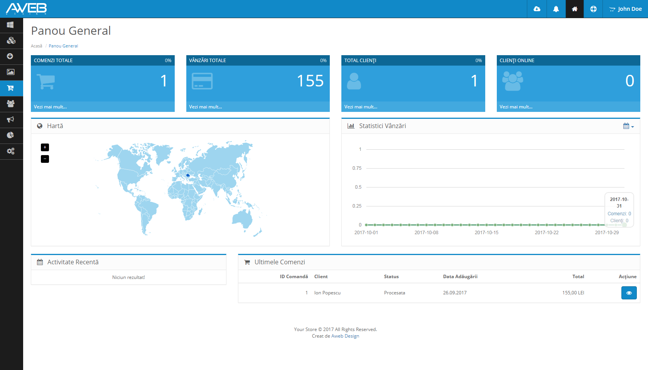Zoom in on the map with the plus button

45,147
